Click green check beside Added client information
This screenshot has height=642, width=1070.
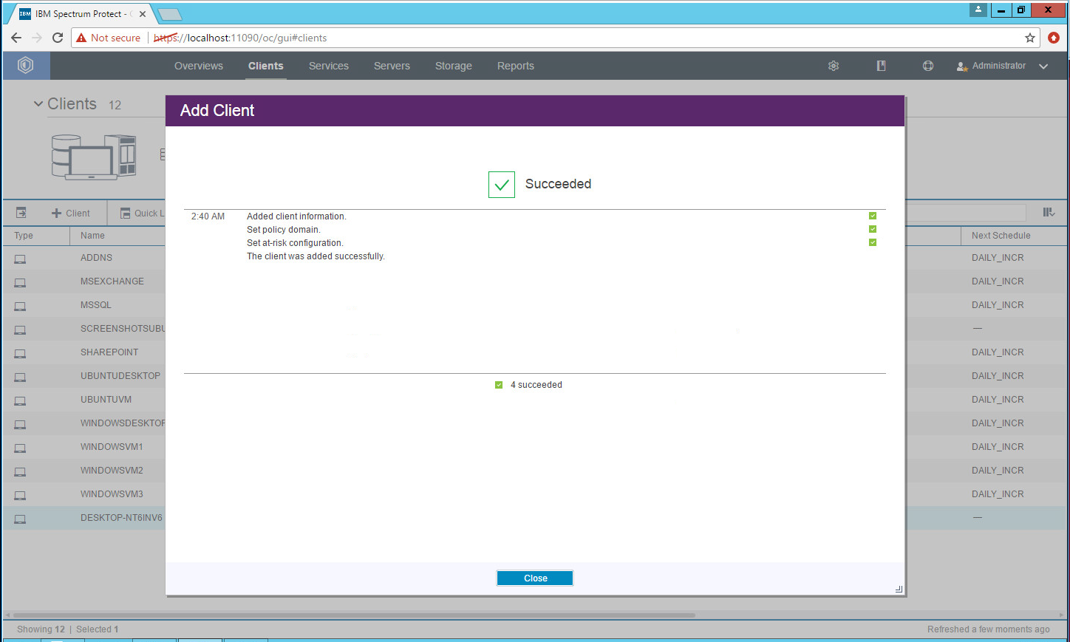pos(872,216)
